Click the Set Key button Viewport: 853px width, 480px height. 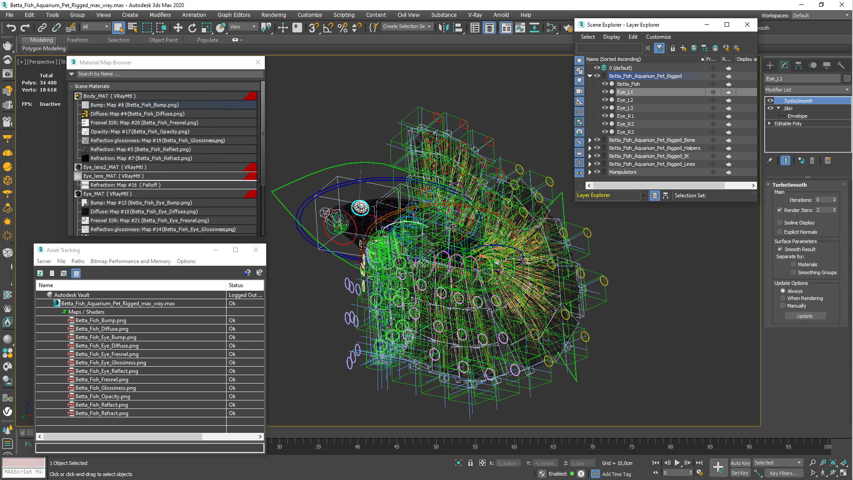click(x=740, y=473)
